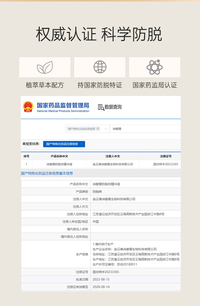Click the 国产特殊化妆品注册信息基本信息 section title
The height and width of the screenshot is (306, 200).
[x=47, y=174]
